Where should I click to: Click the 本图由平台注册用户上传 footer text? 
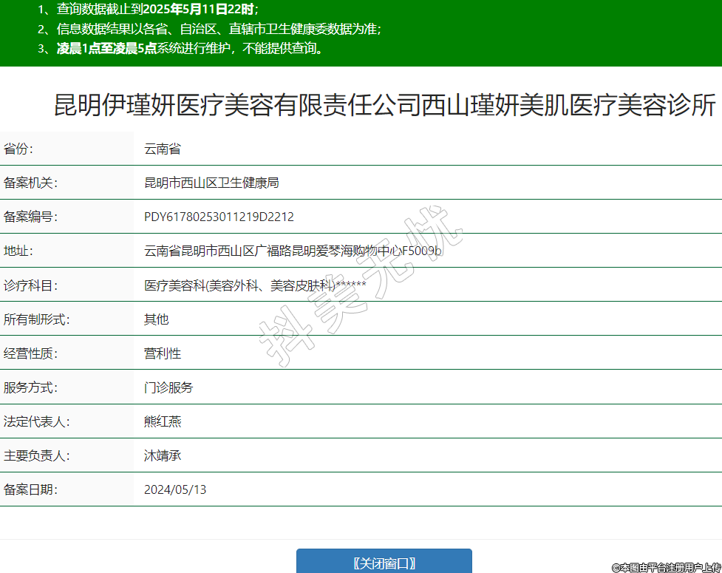tap(666, 567)
